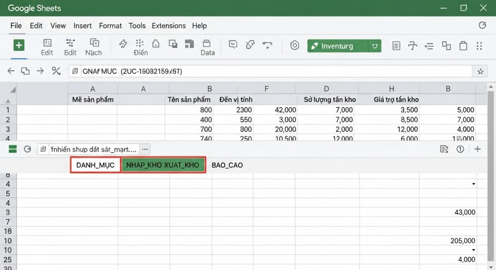
Task: Click the back arrow near formula bar
Action: [11, 71]
